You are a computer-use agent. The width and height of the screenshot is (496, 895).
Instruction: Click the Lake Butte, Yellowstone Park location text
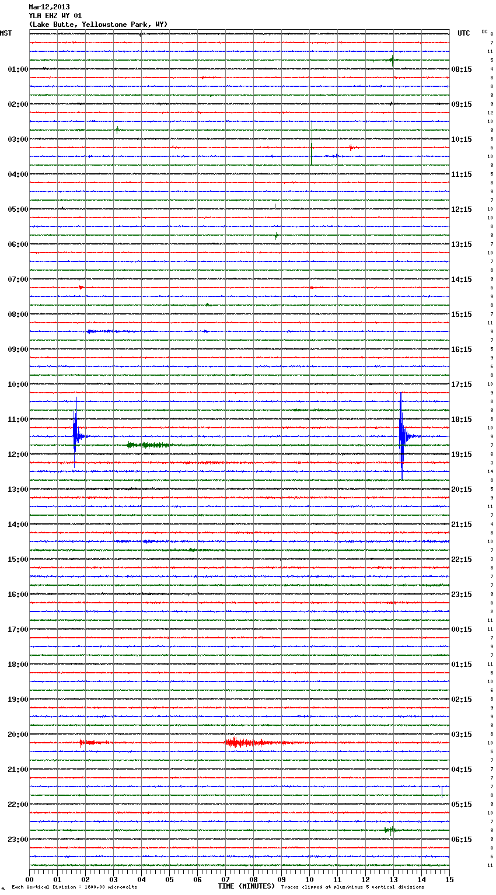pos(98,25)
